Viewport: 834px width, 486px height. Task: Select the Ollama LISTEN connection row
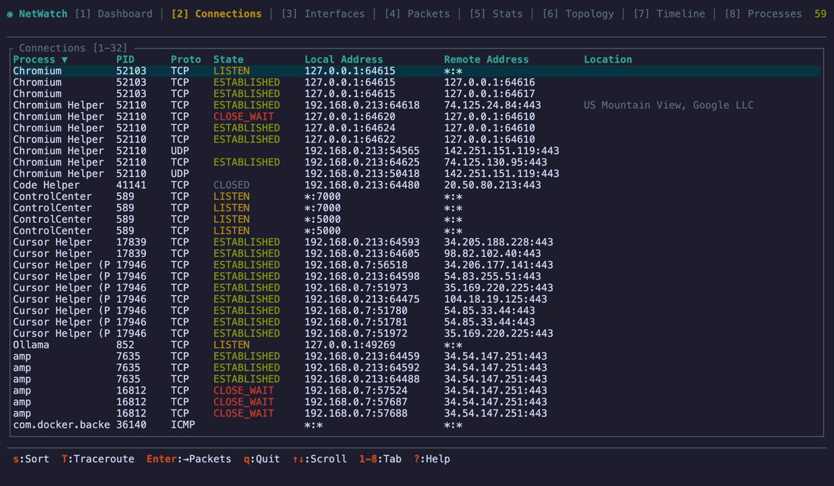pos(208,344)
